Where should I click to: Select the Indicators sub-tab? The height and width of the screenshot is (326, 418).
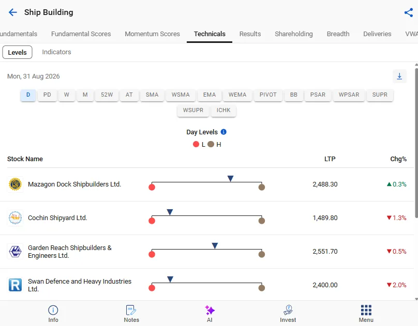pos(56,52)
